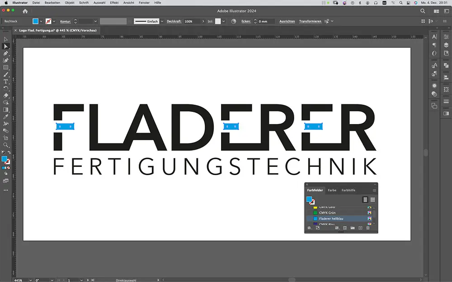Open stroke color dropdown in control bar
The image size is (452, 282).
pos(54,21)
